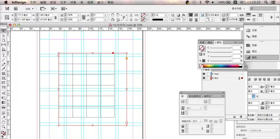
Task: Open the stroke style dropdown
Action: [x=160, y=19]
